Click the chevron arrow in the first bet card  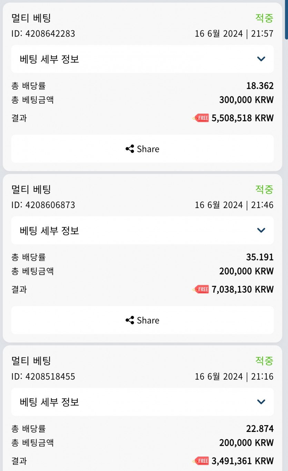261,59
